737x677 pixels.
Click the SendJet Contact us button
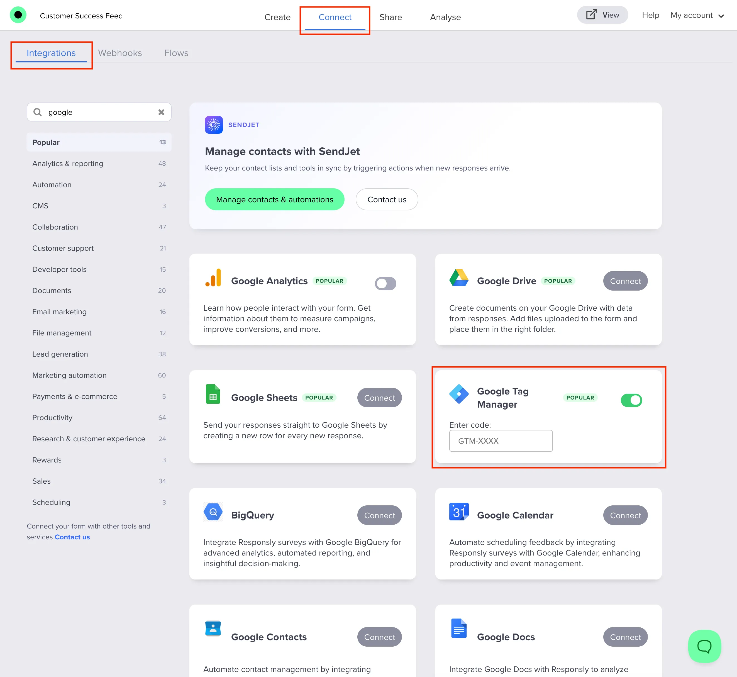pos(386,199)
